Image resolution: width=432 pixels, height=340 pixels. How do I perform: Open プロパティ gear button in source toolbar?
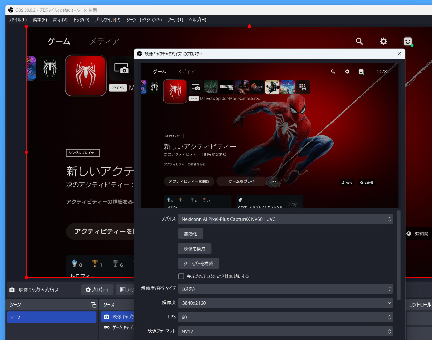pyautogui.click(x=97, y=290)
